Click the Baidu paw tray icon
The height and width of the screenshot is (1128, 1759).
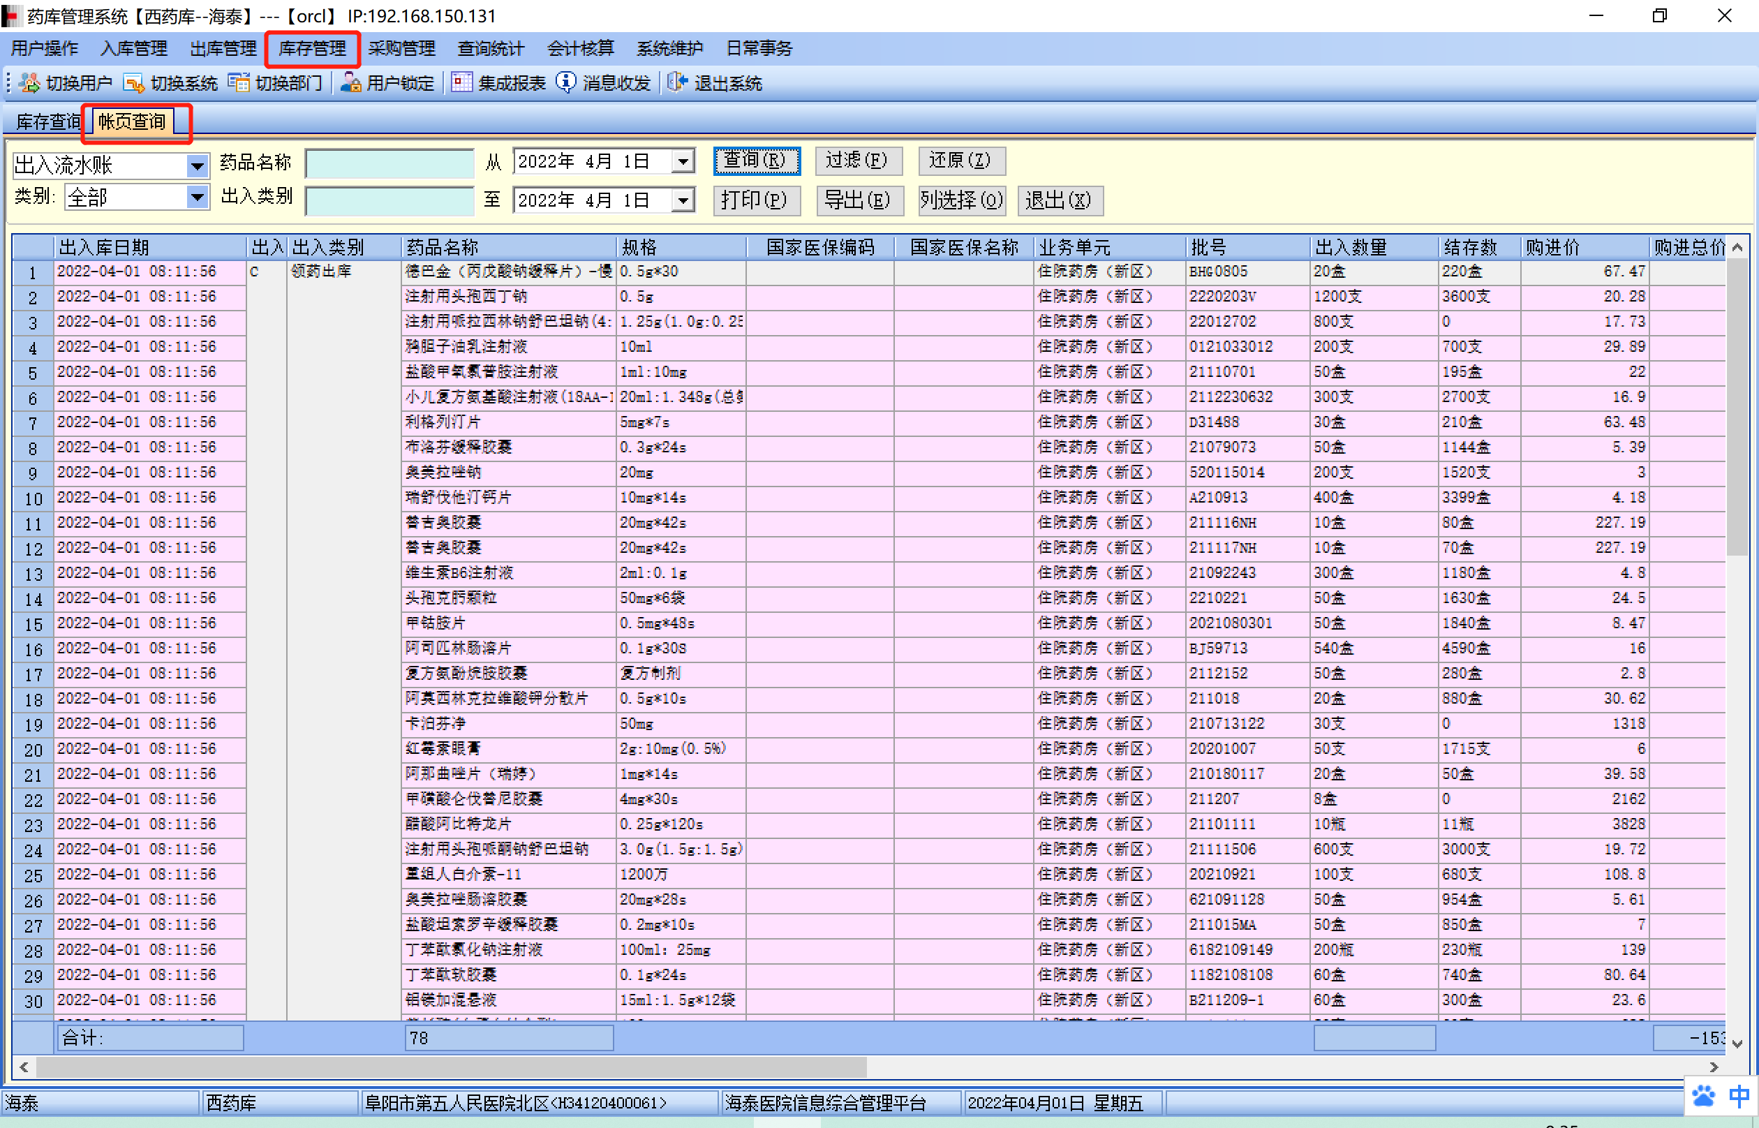tap(1703, 1097)
